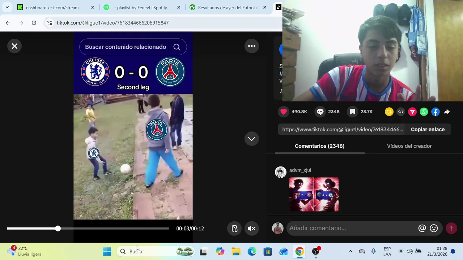This screenshot has height=260, width=463.
Task: Like the video with heart icon
Action: (284, 112)
